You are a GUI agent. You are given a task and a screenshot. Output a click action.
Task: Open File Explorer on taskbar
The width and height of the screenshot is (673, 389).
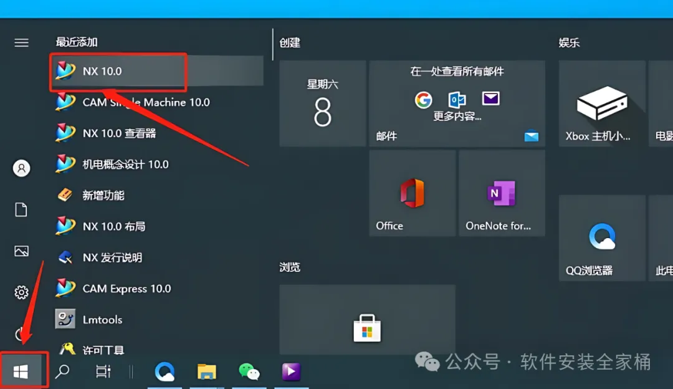pyautogui.click(x=206, y=372)
